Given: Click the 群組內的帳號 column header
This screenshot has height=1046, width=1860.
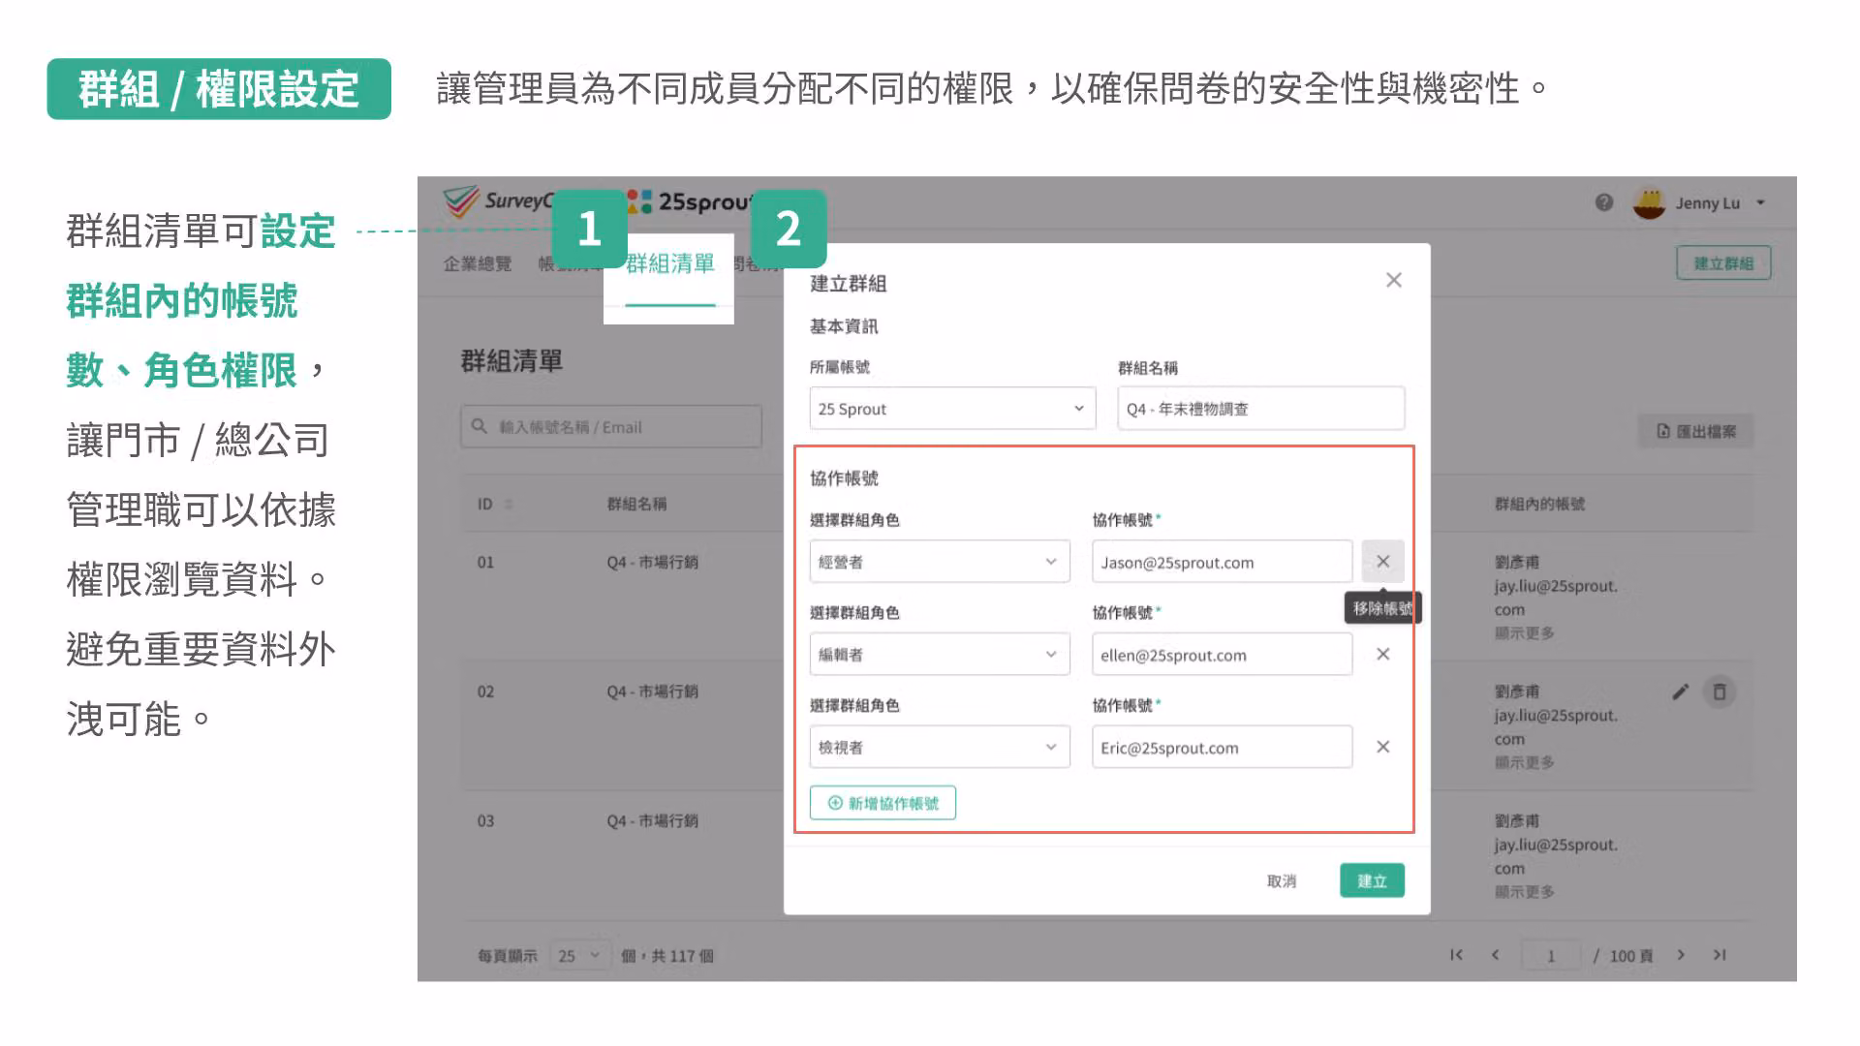Looking at the screenshot, I should tap(1539, 504).
